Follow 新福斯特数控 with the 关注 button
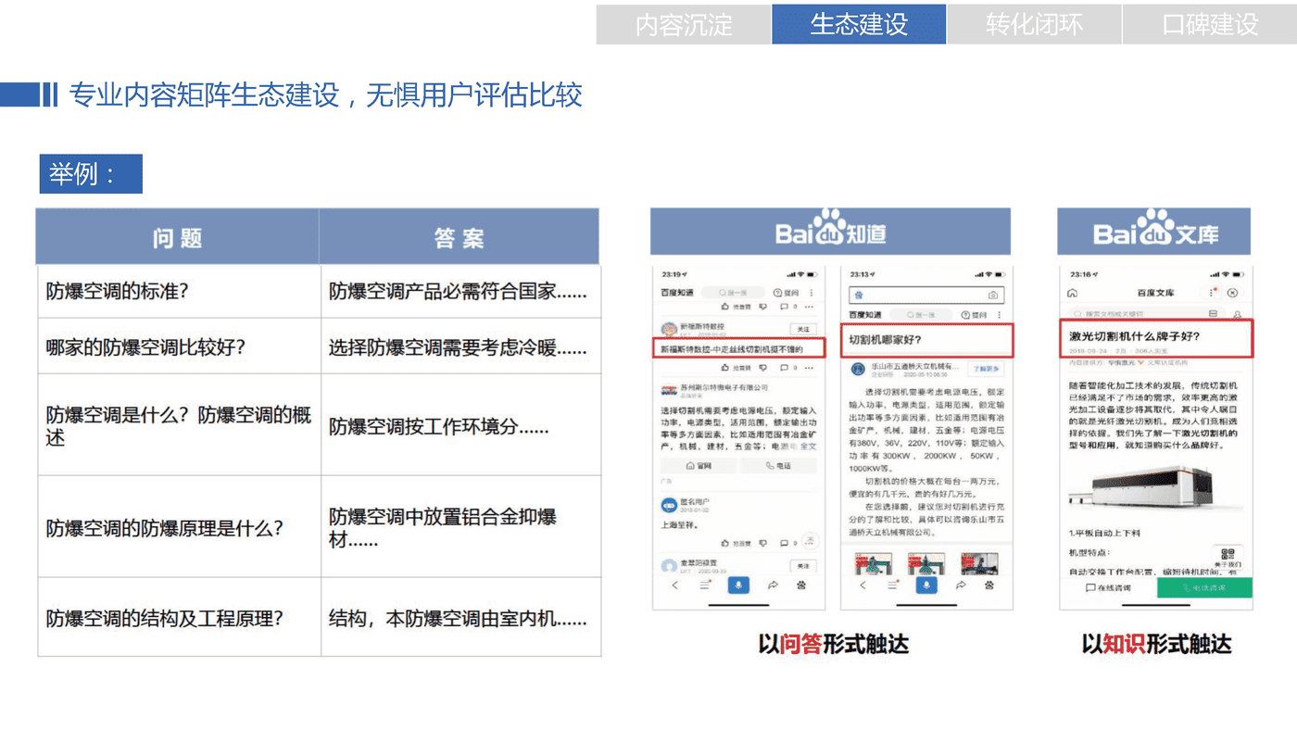Screen dimensions: 1297x730 pyautogui.click(x=802, y=329)
